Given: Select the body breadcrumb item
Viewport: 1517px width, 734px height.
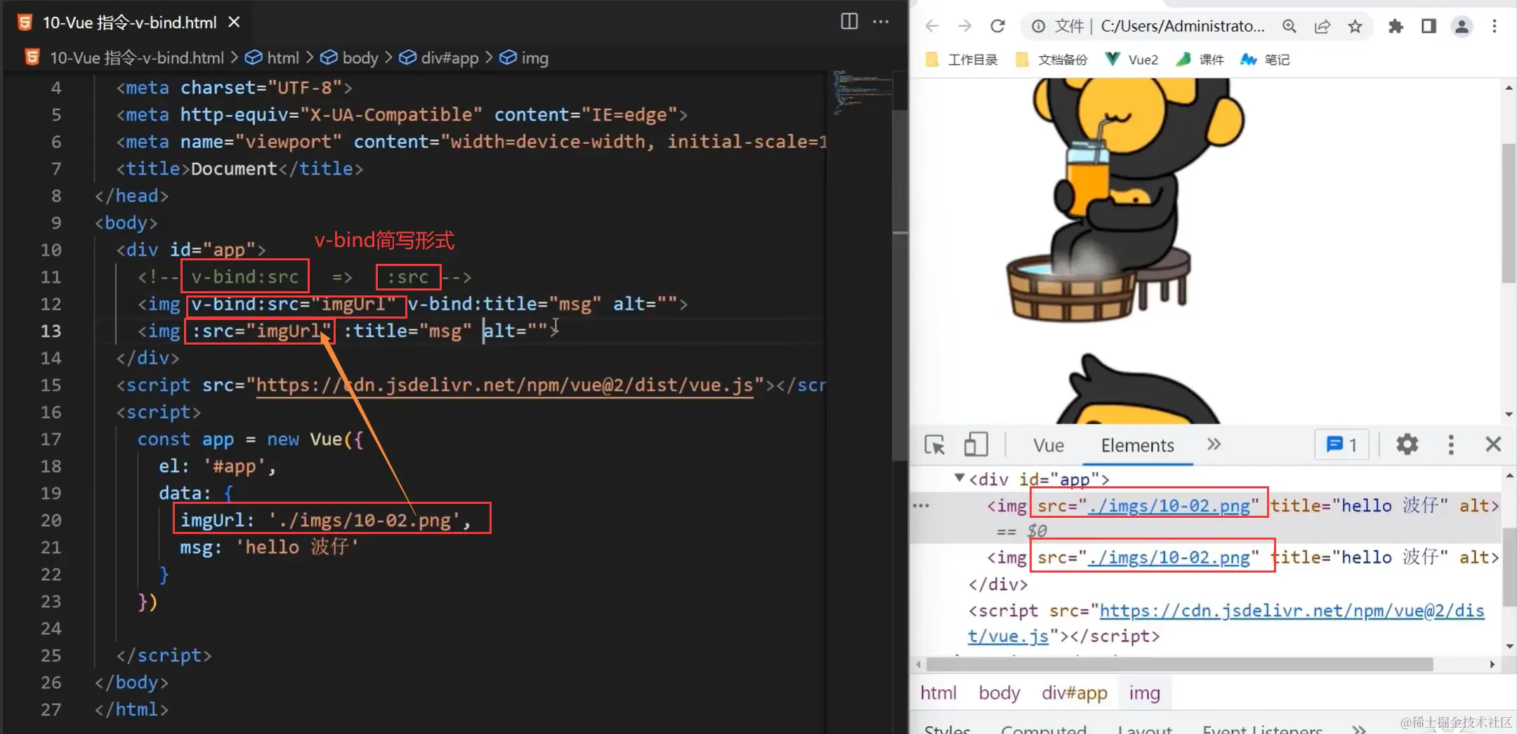Looking at the screenshot, I should coord(349,58).
